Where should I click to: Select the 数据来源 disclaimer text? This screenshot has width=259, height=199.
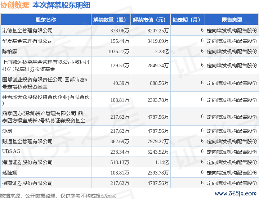[x=58, y=196]
